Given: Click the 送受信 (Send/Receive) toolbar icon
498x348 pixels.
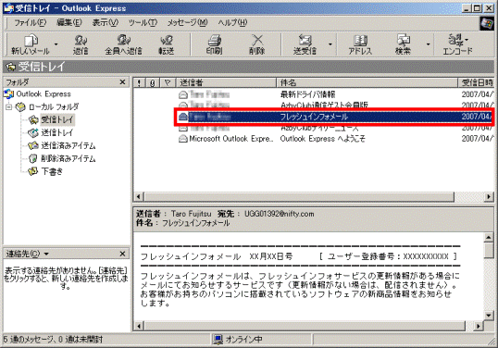Looking at the screenshot, I should (305, 44).
